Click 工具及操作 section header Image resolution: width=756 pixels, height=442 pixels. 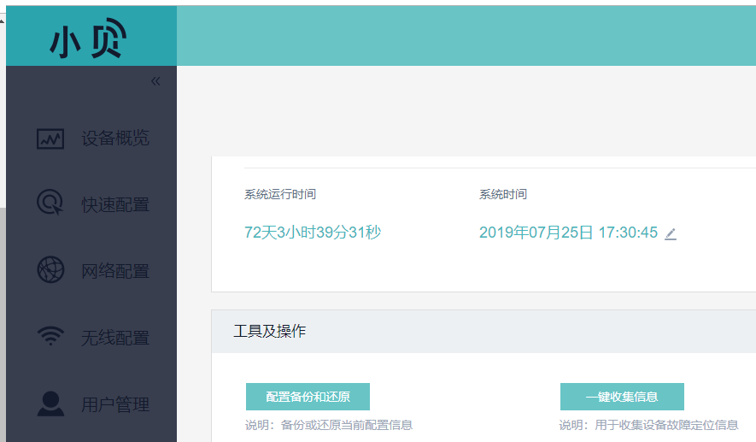270,331
